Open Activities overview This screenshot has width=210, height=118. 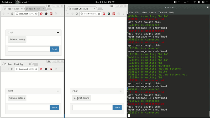pyautogui.click(x=7, y=2)
